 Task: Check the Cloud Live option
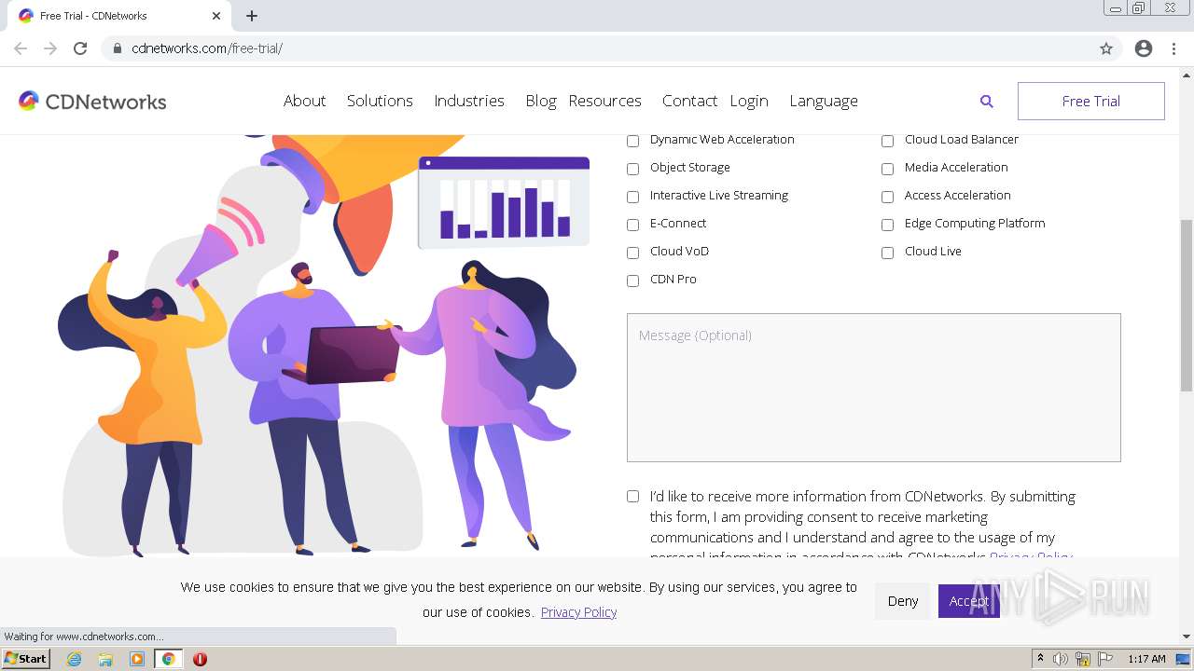[x=887, y=253]
